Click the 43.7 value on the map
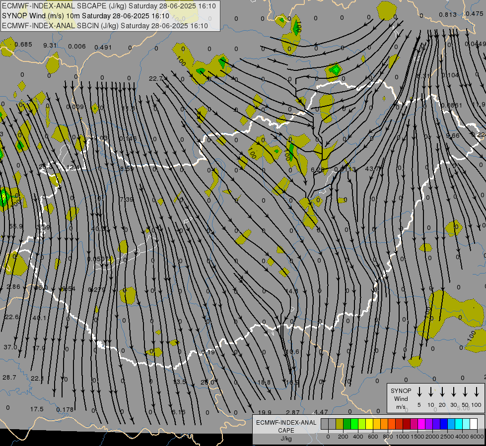Image resolution: width=486 pixels, height=446 pixels. (373, 169)
